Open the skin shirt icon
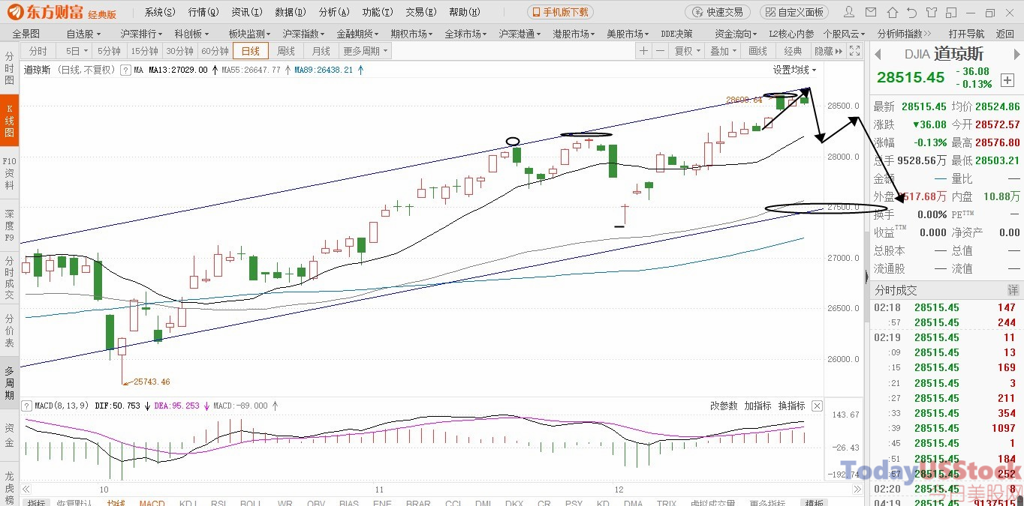Viewport: 1024px width, 506px height. (930, 13)
